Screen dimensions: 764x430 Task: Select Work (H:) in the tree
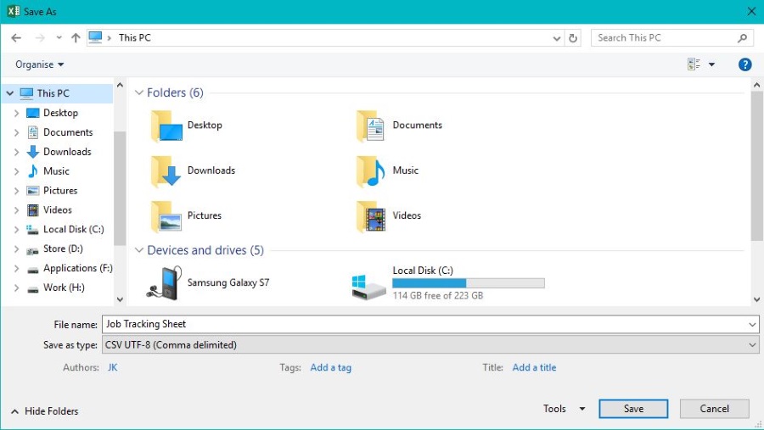[x=64, y=288]
